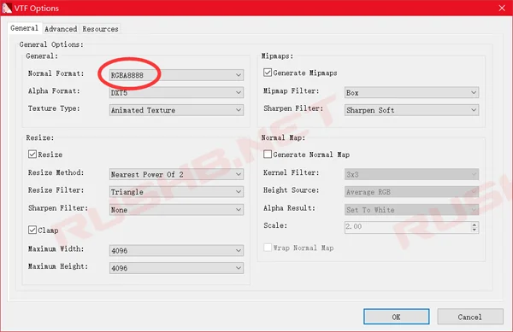Click the disabled Height Source dropdown

tap(411, 192)
